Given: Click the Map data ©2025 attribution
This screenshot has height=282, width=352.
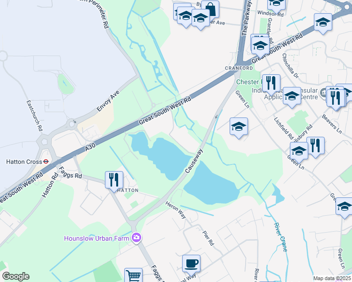Looking at the screenshot, I should click(x=332, y=278).
